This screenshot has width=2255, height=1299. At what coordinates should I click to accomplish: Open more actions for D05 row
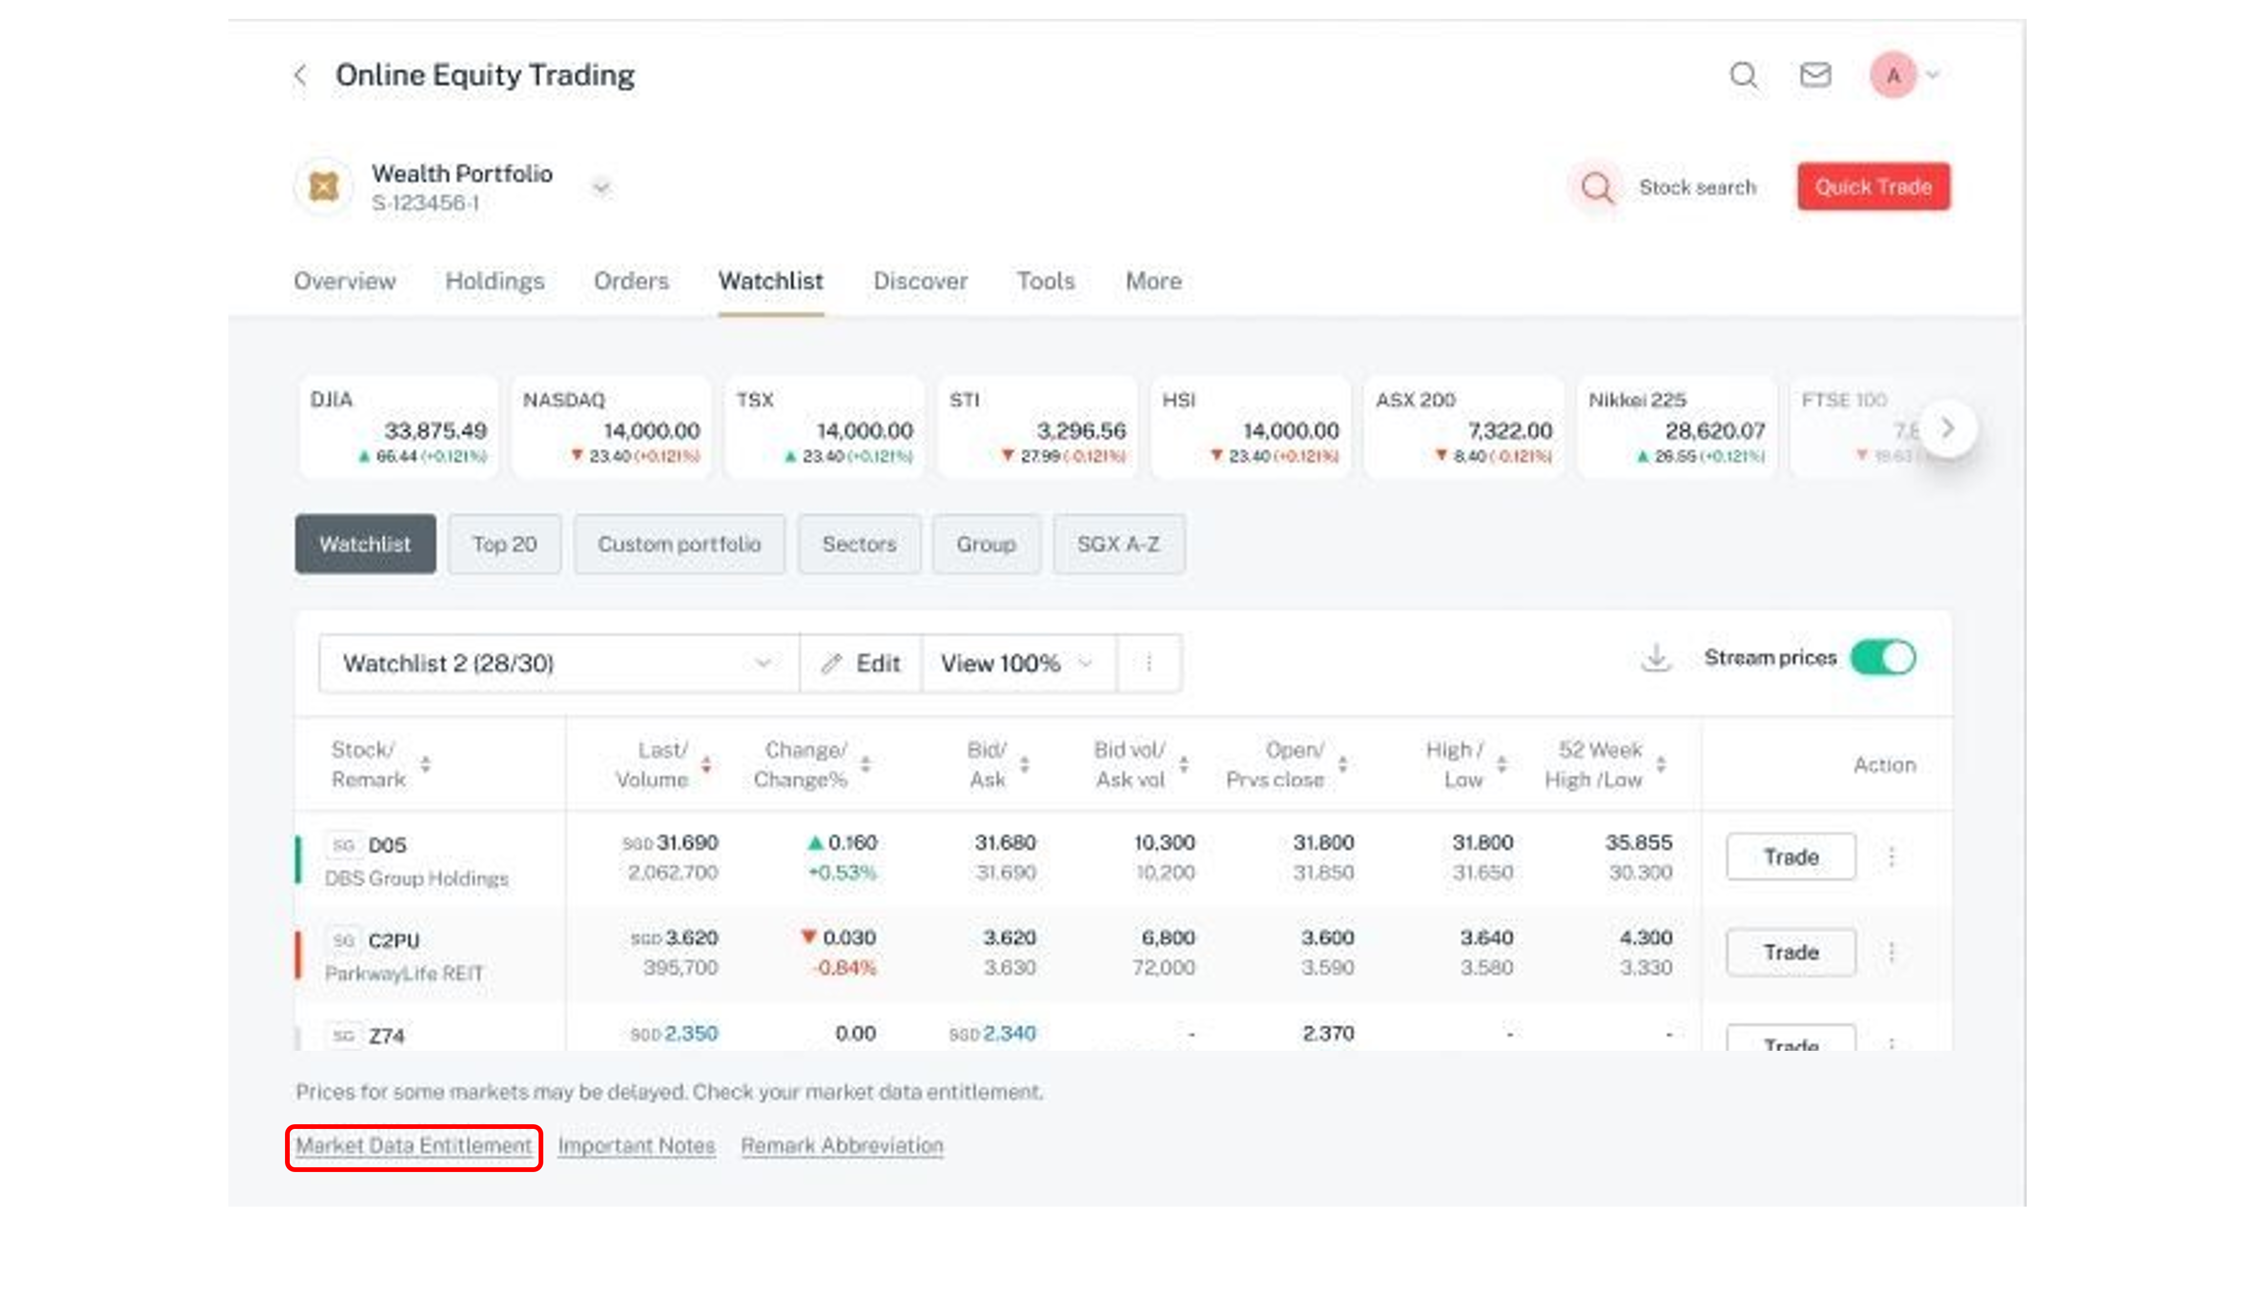click(x=1891, y=857)
